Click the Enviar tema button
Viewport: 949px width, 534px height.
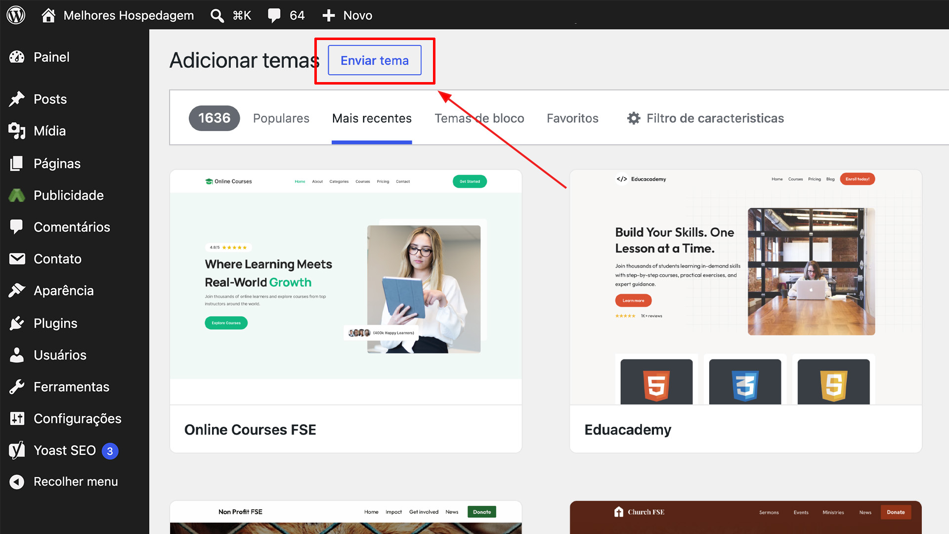375,60
